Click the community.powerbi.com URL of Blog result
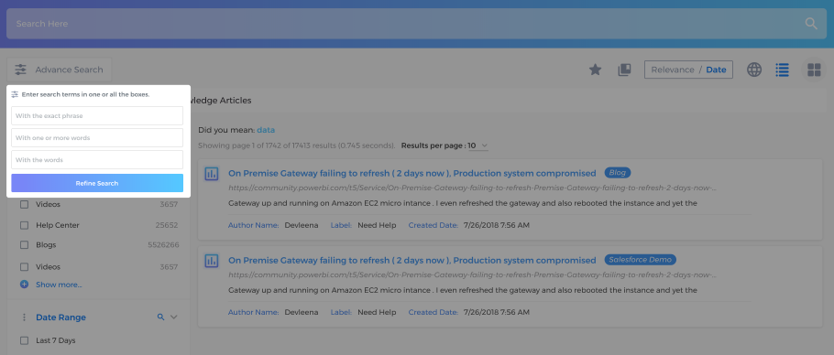Image resolution: width=834 pixels, height=355 pixels. click(x=472, y=188)
